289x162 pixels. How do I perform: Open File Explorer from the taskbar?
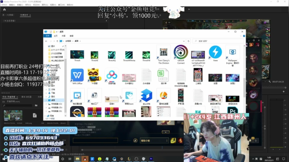coord(77,159)
